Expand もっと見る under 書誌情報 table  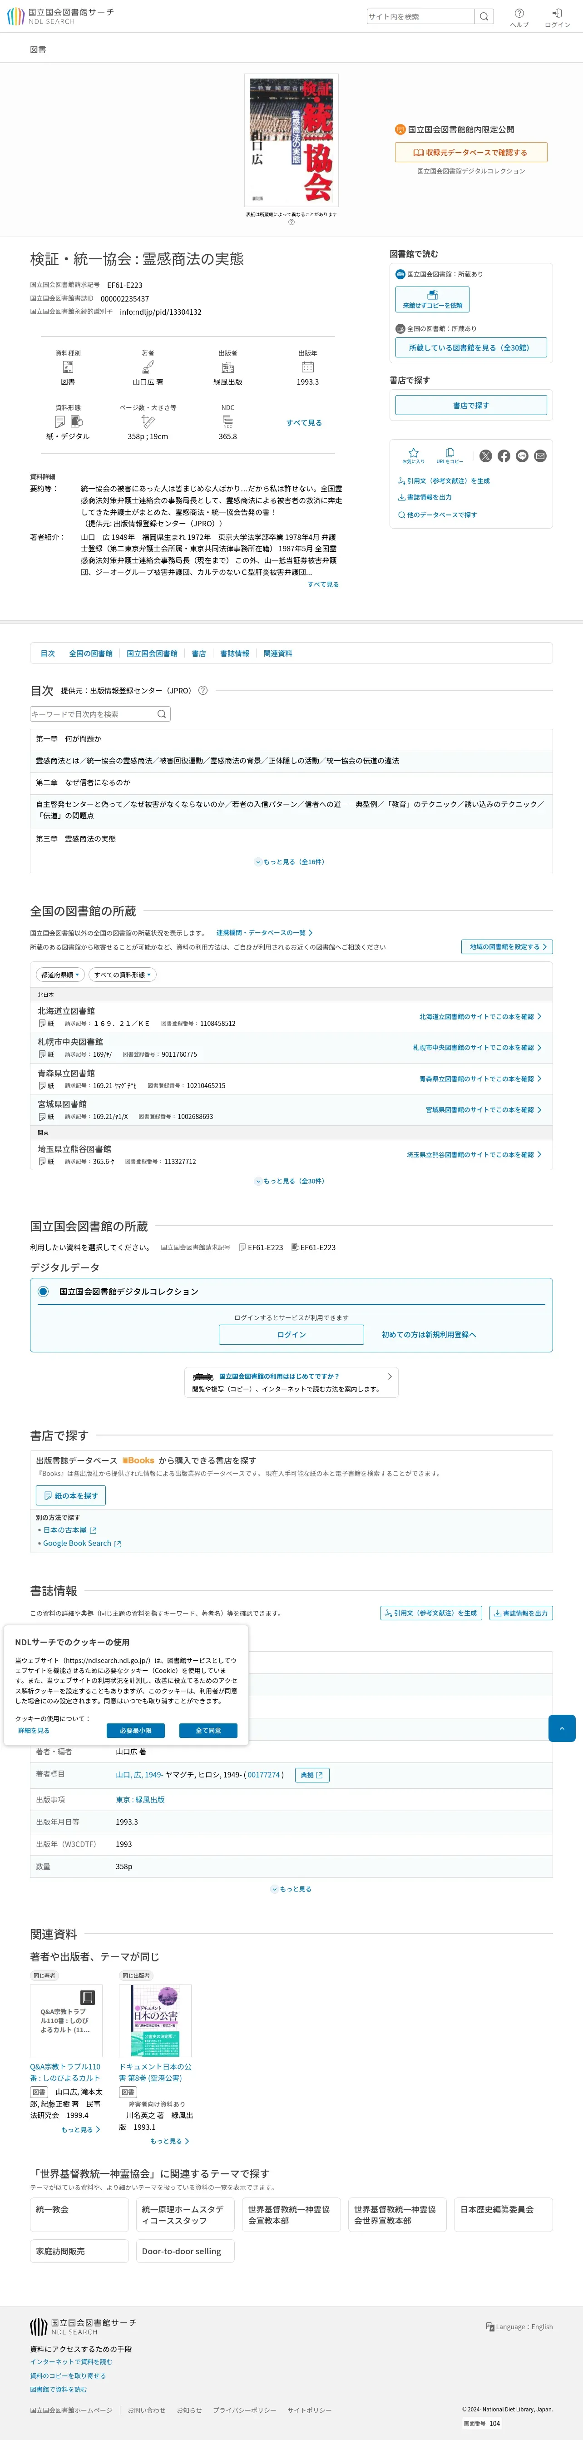click(x=291, y=1889)
